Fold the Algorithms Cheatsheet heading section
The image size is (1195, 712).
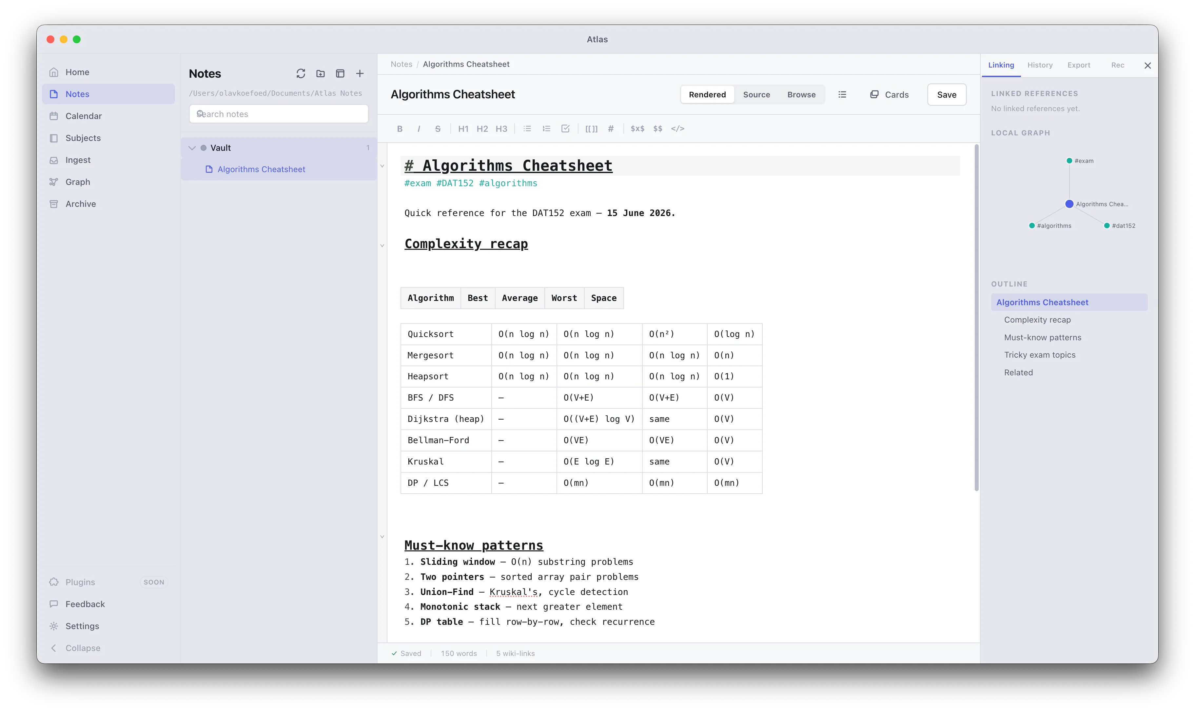pyautogui.click(x=382, y=167)
